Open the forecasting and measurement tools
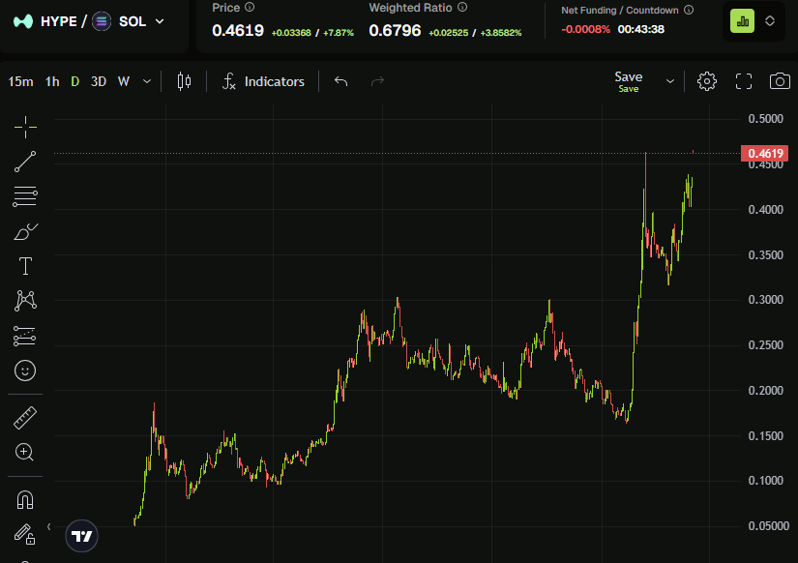 [x=25, y=336]
